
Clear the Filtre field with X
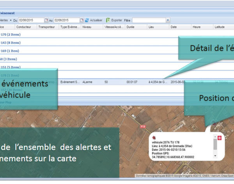click(x=168, y=20)
